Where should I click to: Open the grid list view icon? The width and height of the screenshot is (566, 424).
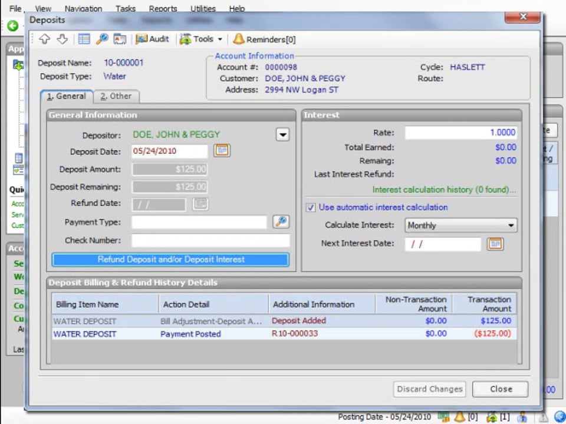click(84, 39)
